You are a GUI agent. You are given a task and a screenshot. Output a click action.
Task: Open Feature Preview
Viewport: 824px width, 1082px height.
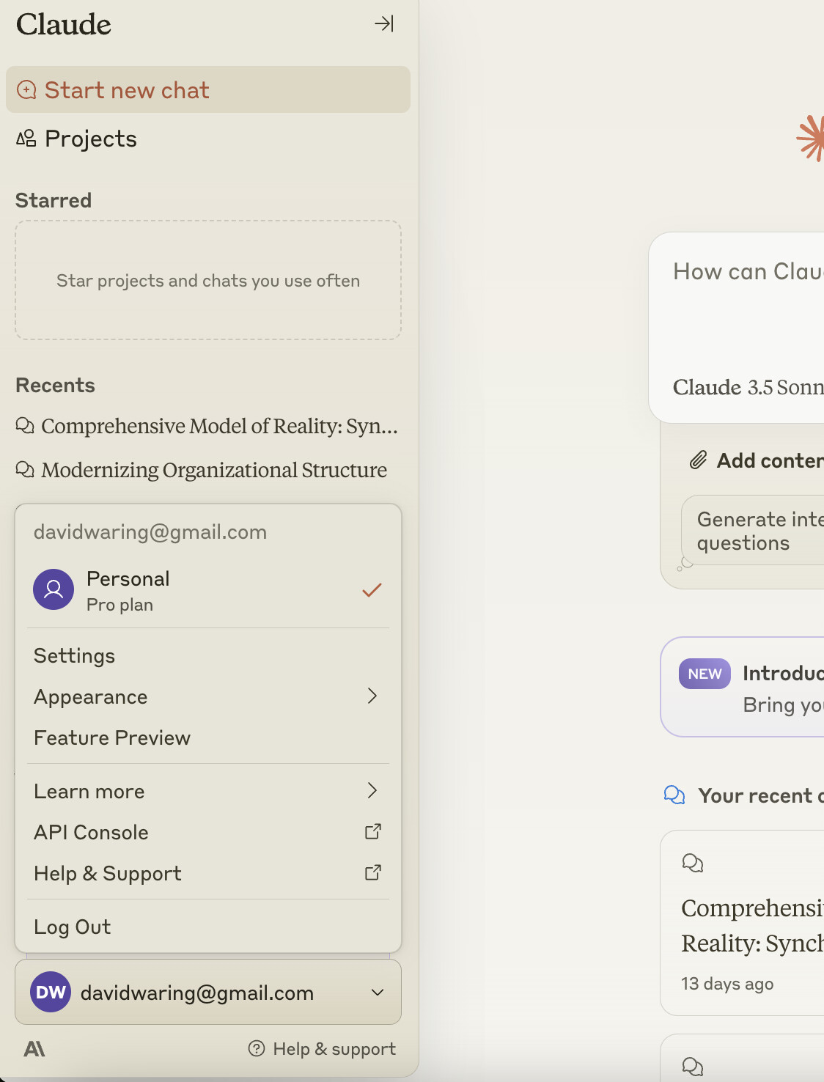pyautogui.click(x=208, y=737)
